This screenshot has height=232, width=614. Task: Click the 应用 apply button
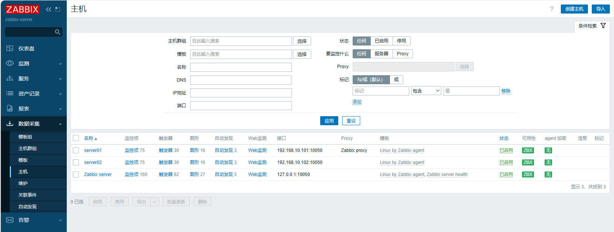coord(329,121)
